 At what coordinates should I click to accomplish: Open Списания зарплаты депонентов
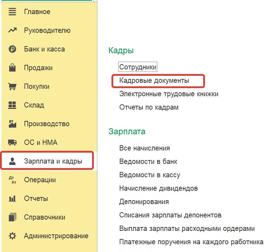(x=170, y=215)
